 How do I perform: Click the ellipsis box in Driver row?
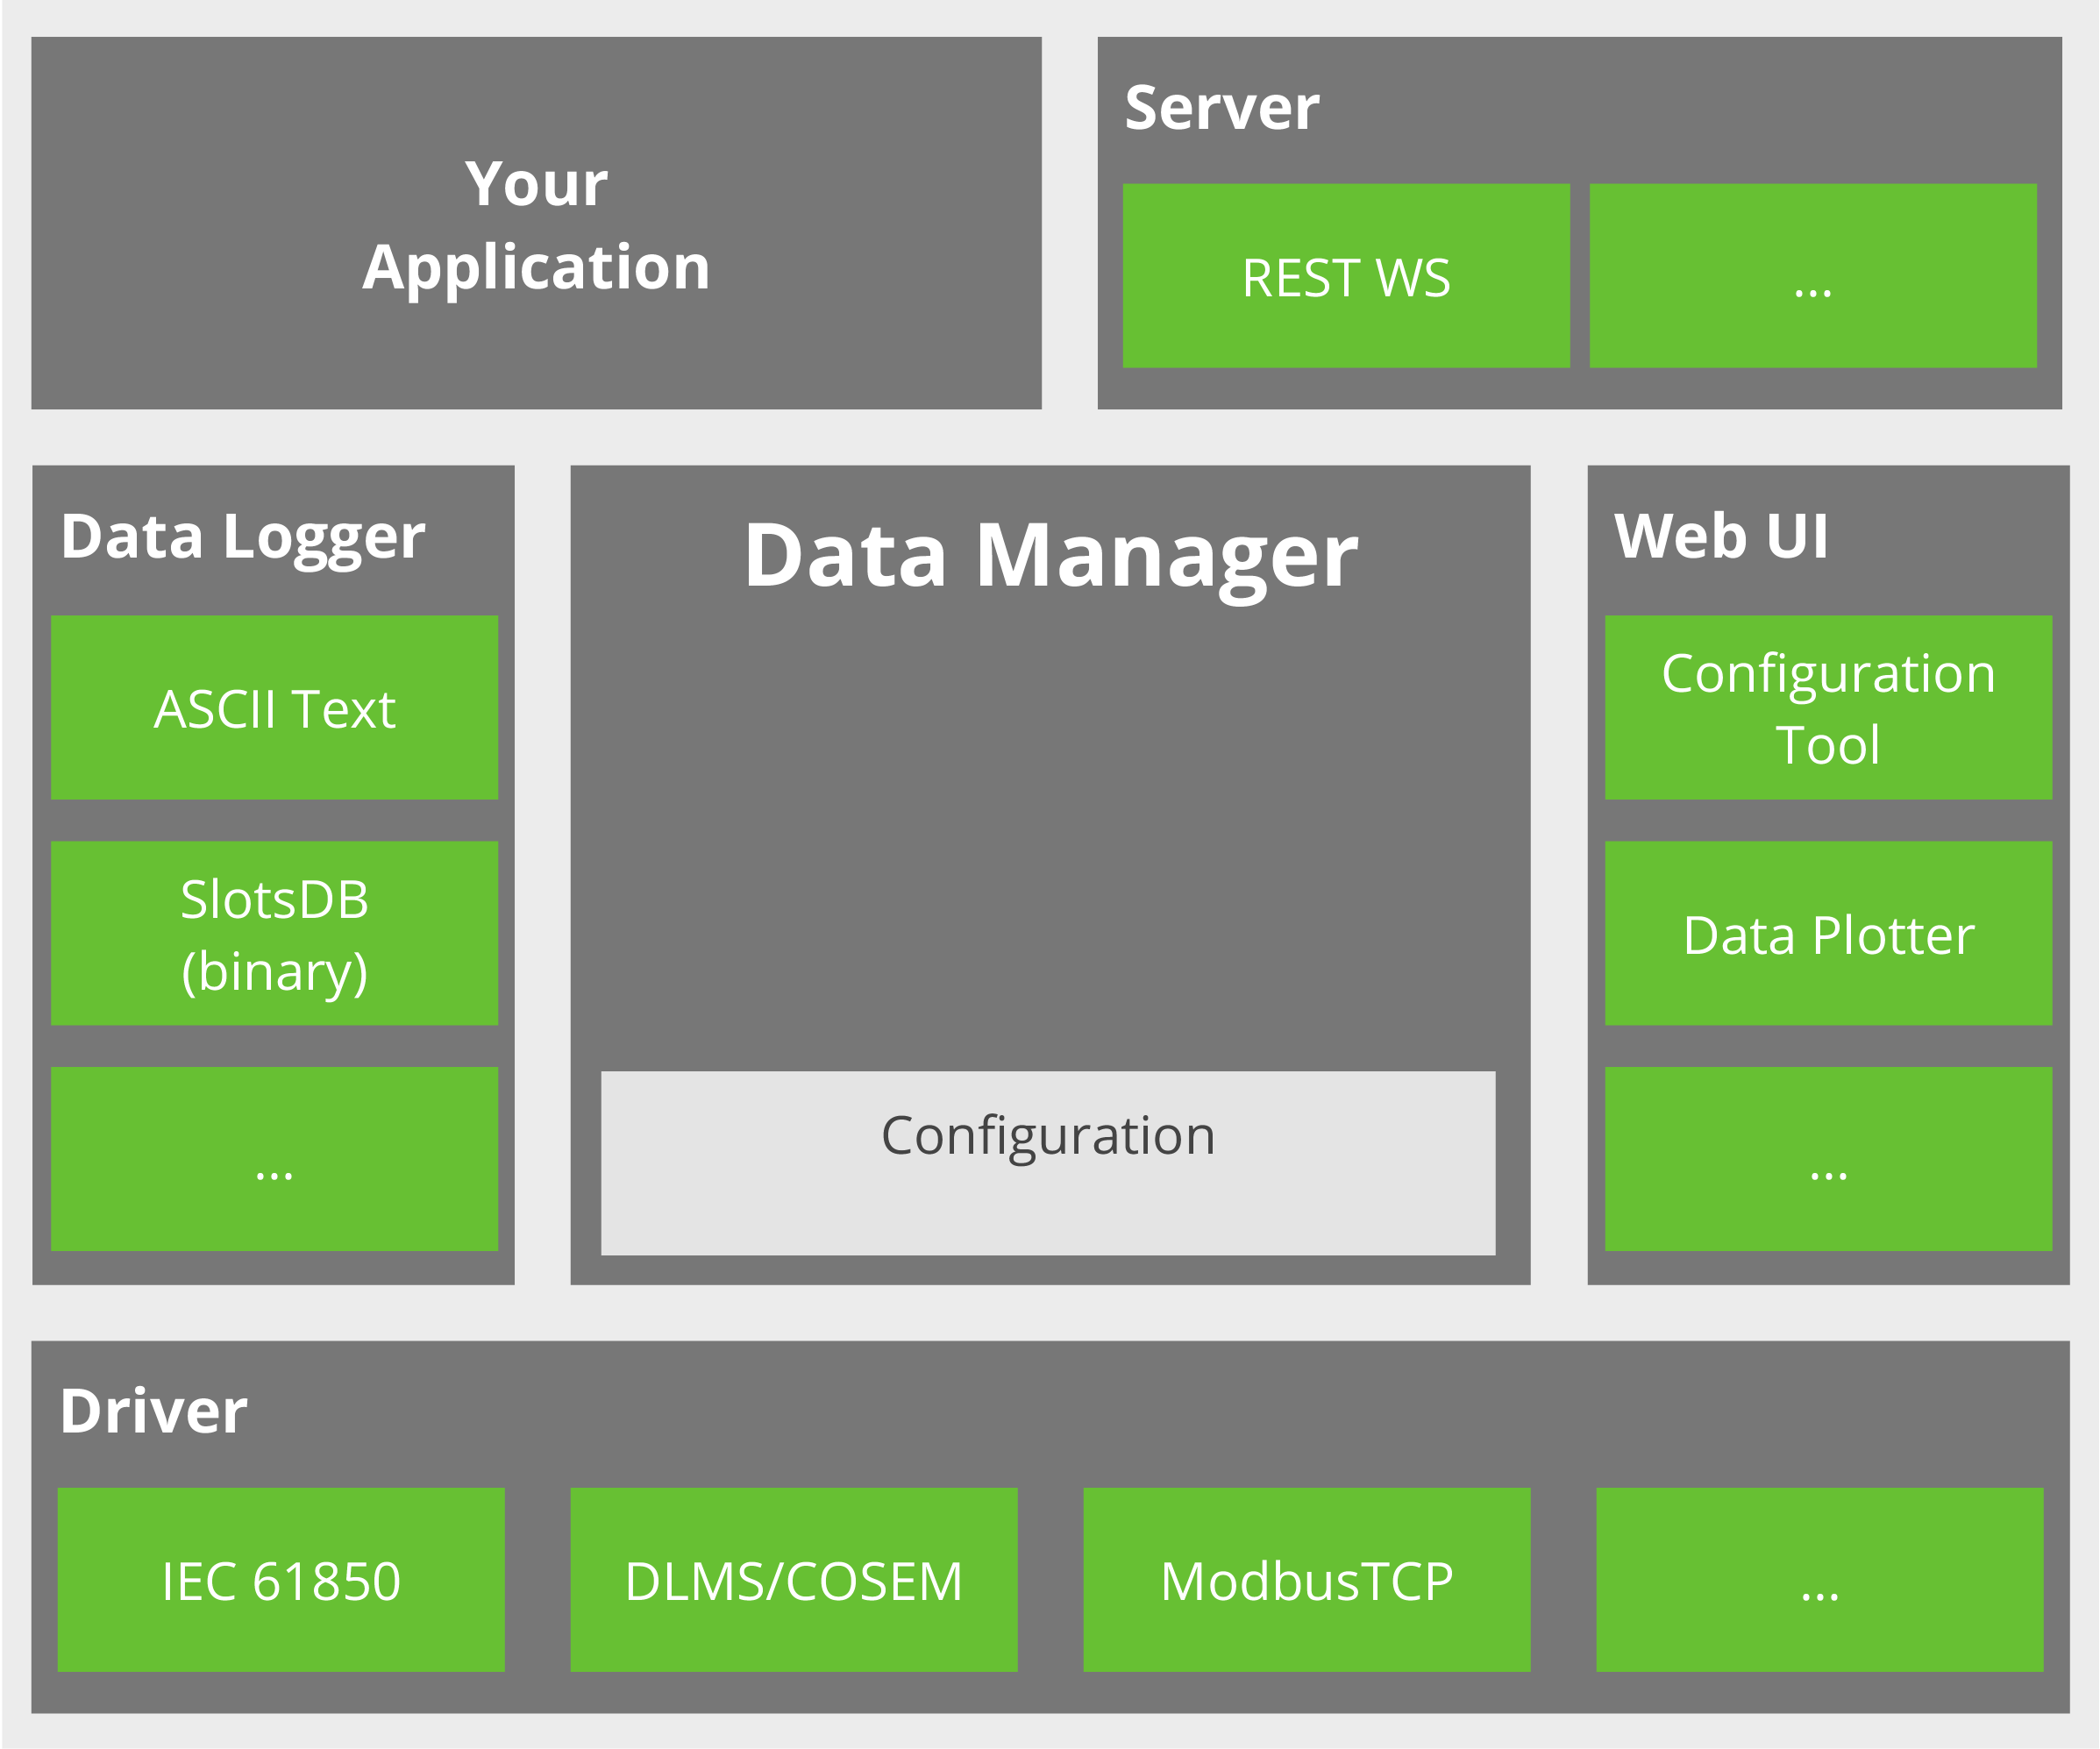(x=1819, y=1580)
